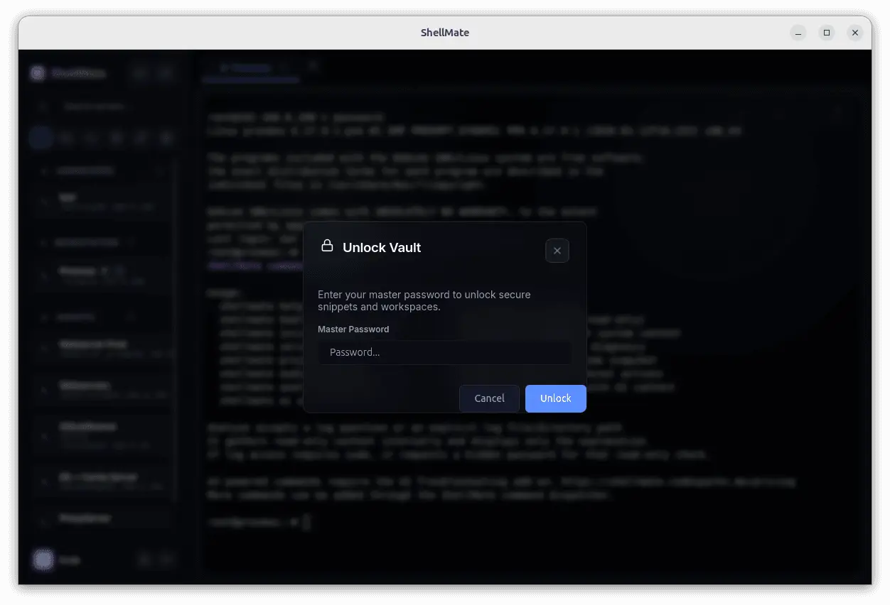Close the Unlock Vault dialog with X

557,251
